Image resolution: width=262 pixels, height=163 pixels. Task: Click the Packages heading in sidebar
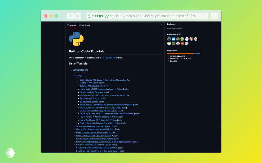pyautogui.click(x=171, y=24)
